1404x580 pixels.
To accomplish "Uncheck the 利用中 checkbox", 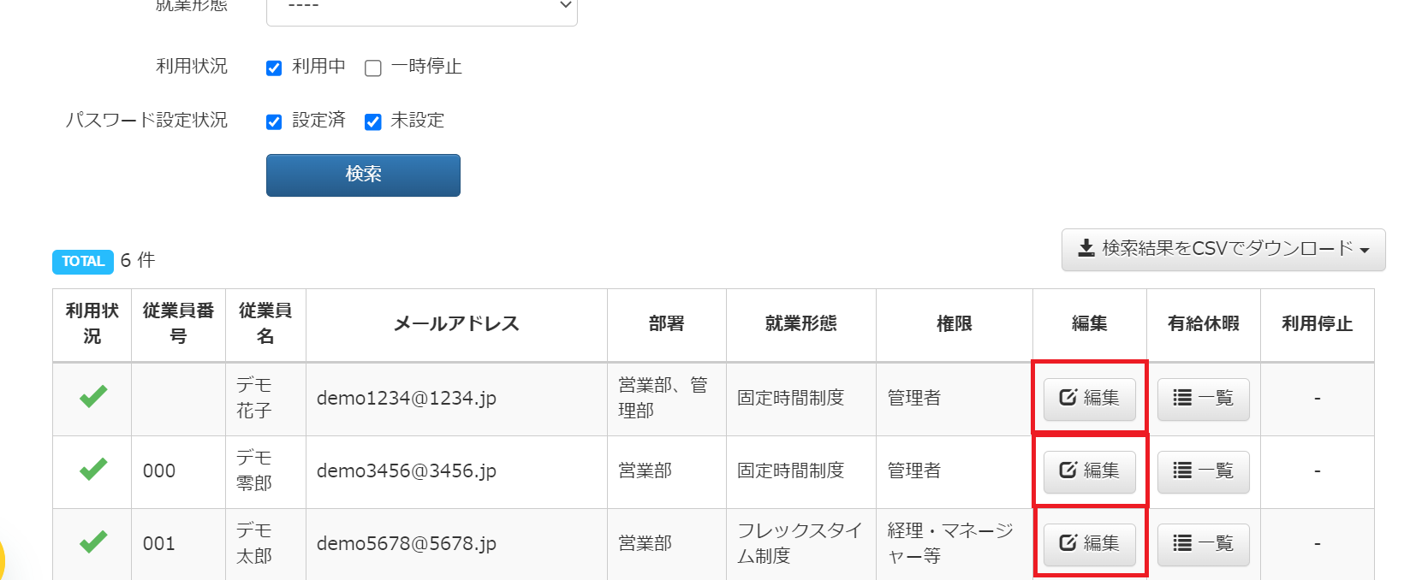I will 274,68.
